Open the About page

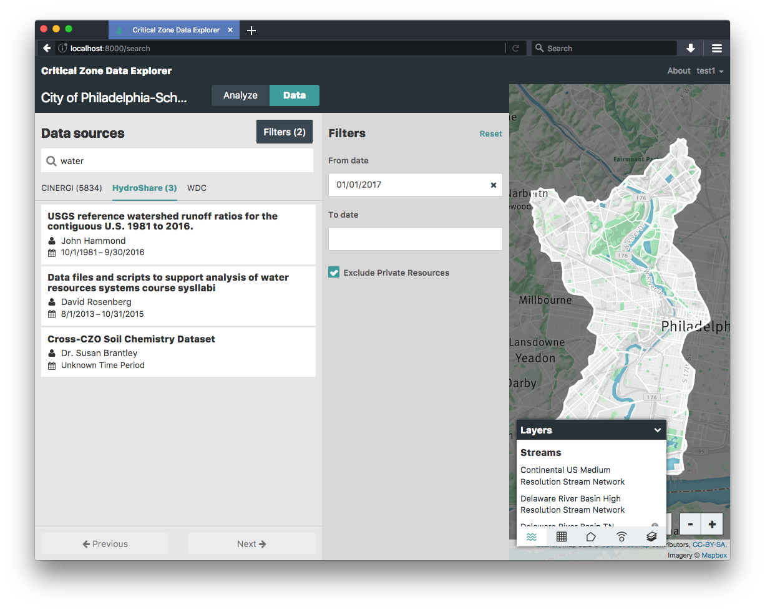[x=679, y=71]
